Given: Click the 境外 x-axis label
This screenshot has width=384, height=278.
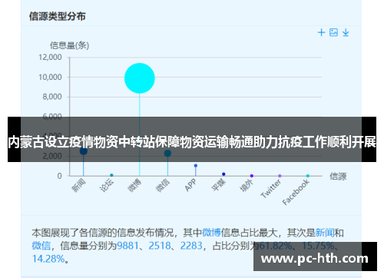Looking at the screenshot, I should tap(247, 185).
